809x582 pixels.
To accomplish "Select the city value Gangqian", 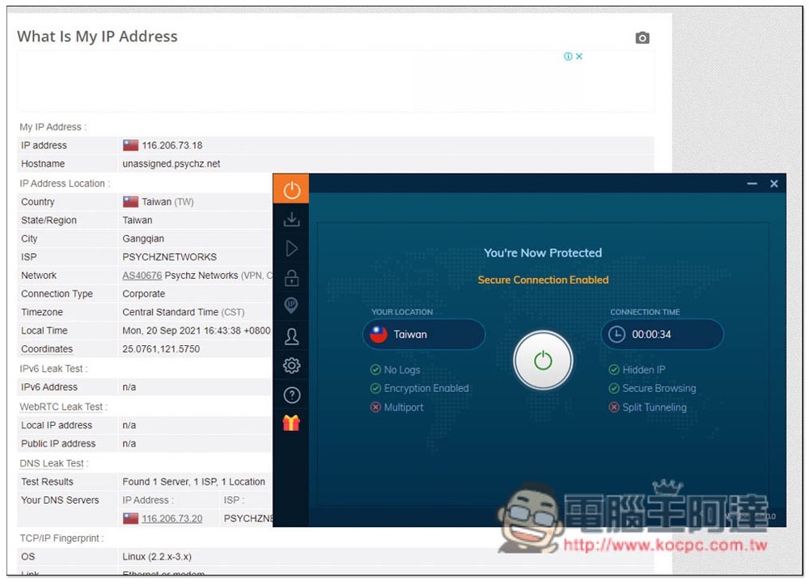I will (x=143, y=238).
